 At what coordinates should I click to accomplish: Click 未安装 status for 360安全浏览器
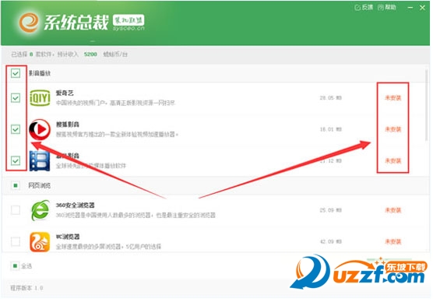pos(393,210)
